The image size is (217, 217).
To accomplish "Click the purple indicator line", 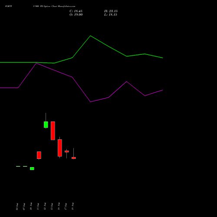I will (x=90, y=102).
